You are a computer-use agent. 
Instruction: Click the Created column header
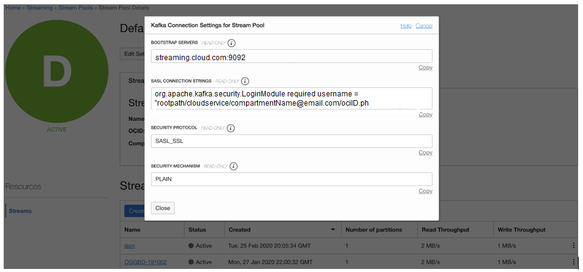(x=239, y=230)
